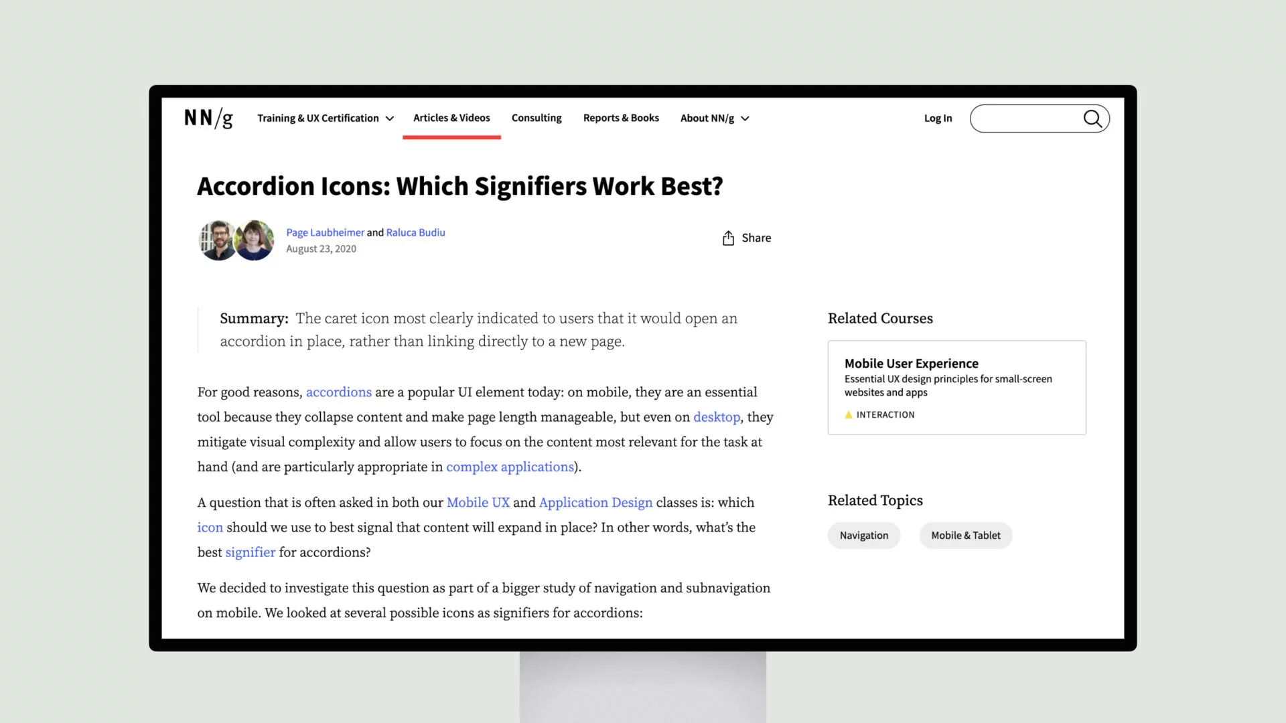The image size is (1286, 723).
Task: Click the Mobile UX hyperlink in article body
Action: click(478, 501)
